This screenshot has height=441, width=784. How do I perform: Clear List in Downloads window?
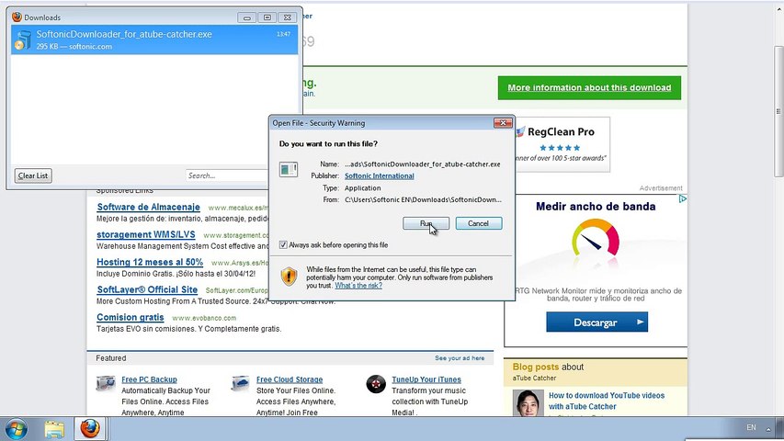(33, 175)
